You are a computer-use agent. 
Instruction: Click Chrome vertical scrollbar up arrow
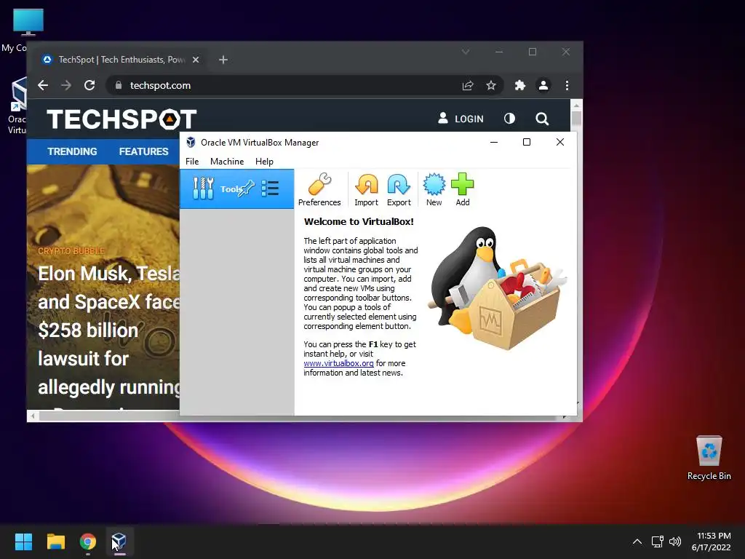pyautogui.click(x=576, y=105)
